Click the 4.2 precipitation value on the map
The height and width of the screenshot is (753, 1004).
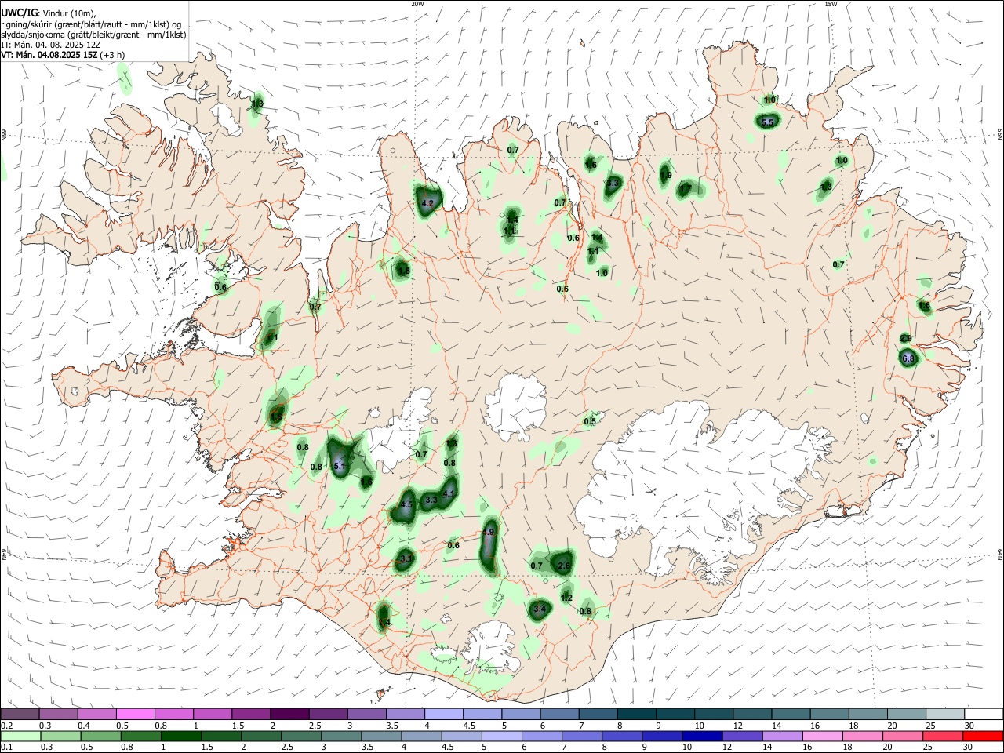427,203
